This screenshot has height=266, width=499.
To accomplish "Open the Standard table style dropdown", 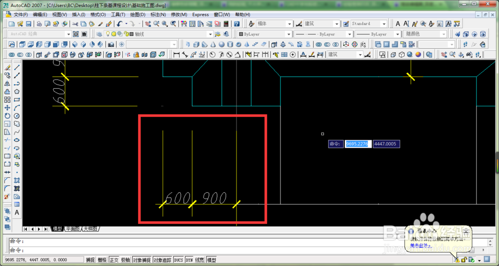I will 384,24.
